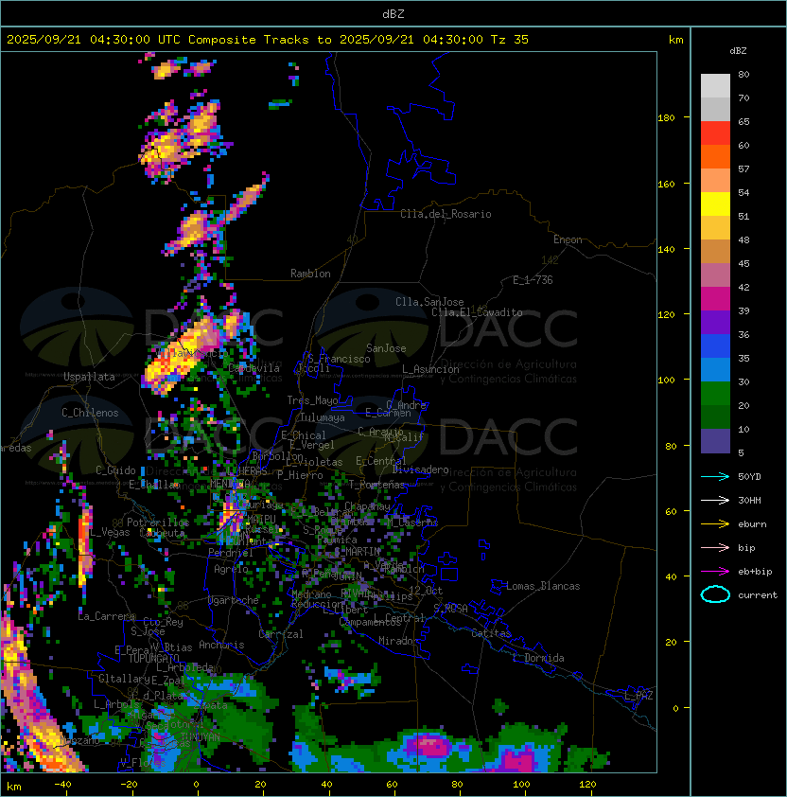
Task: Click the 'Ugarteche' place label
Action: click(x=234, y=600)
